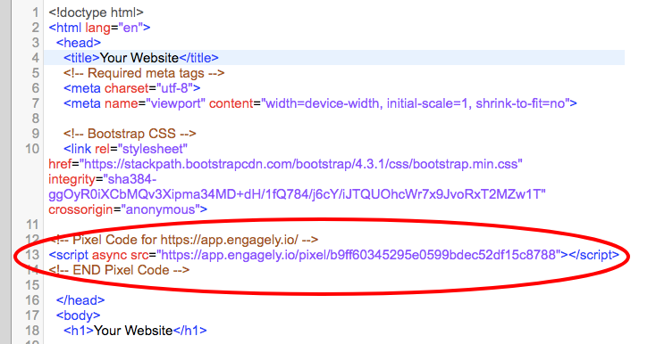Viewport: 656px width, 344px height.
Task: Click the 'Bootstrap CSS' comment
Action: 130,134
